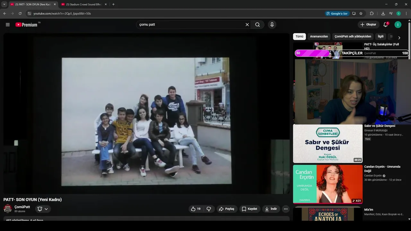The width and height of the screenshot is (411, 231).
Task: Share the video via Paylaş
Action: tap(227, 209)
